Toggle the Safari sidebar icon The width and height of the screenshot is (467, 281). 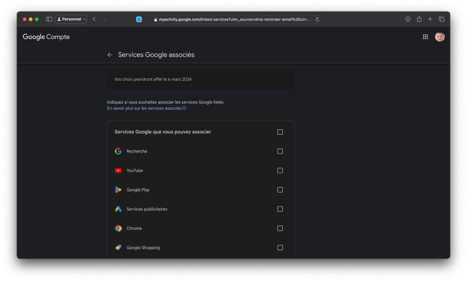click(49, 19)
